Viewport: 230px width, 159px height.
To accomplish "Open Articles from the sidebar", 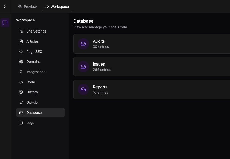I will pos(40,41).
